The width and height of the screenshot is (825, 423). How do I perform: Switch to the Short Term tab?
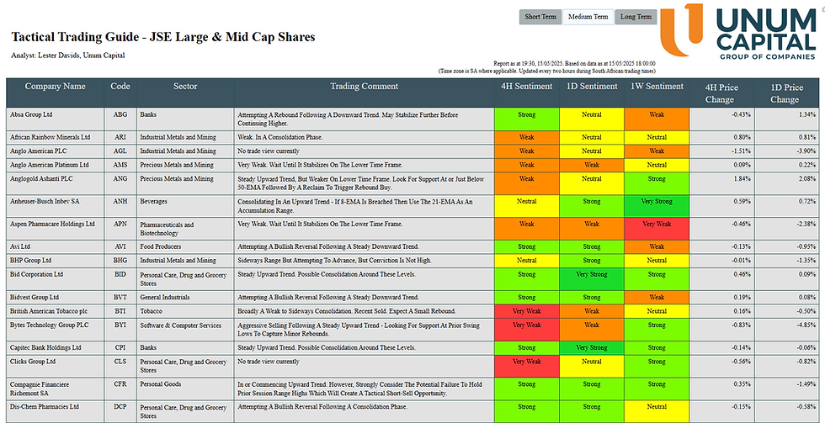pos(540,17)
